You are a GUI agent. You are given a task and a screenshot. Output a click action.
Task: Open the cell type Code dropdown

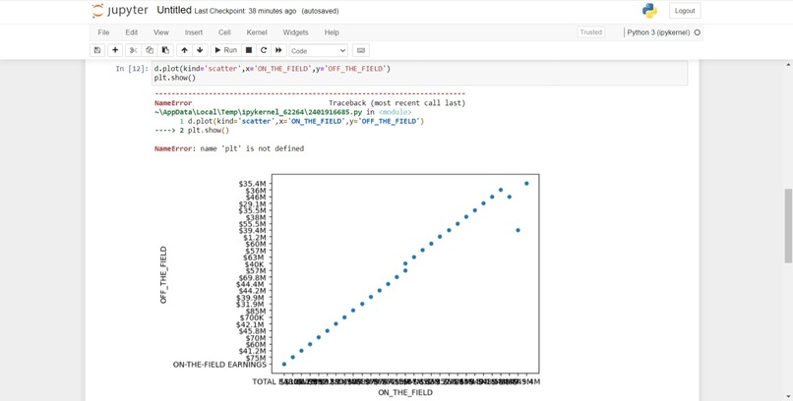click(x=319, y=50)
